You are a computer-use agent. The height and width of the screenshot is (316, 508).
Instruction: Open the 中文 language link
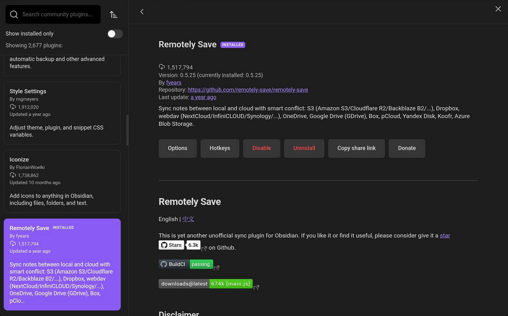(x=188, y=219)
